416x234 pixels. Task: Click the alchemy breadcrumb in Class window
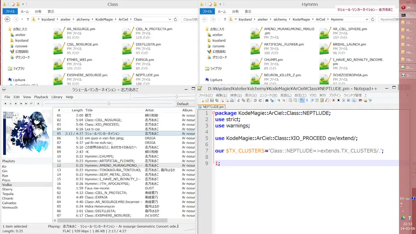pos(83,19)
